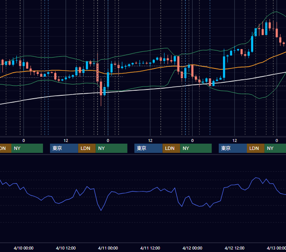
Task: Click the '4/12 12:00' date axis label
Action: click(235, 248)
